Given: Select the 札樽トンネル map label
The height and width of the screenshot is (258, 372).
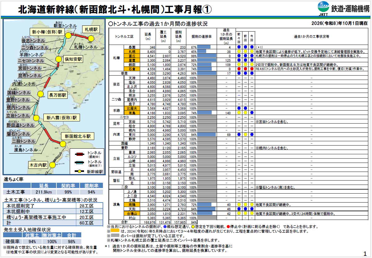Looking at the screenshot, I should pos(86,47).
